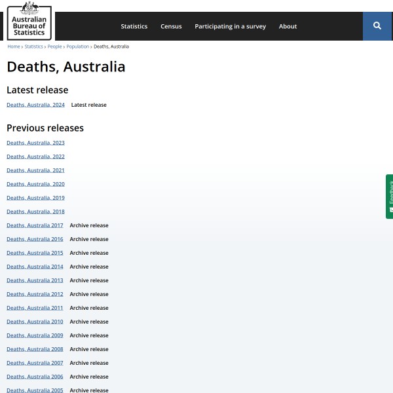The image size is (393, 393).
Task: Click the search magnifier icon
Action: (377, 26)
